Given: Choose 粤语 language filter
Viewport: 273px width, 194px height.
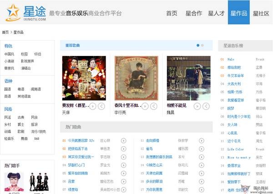Looking at the screenshot, I should point(21,89).
